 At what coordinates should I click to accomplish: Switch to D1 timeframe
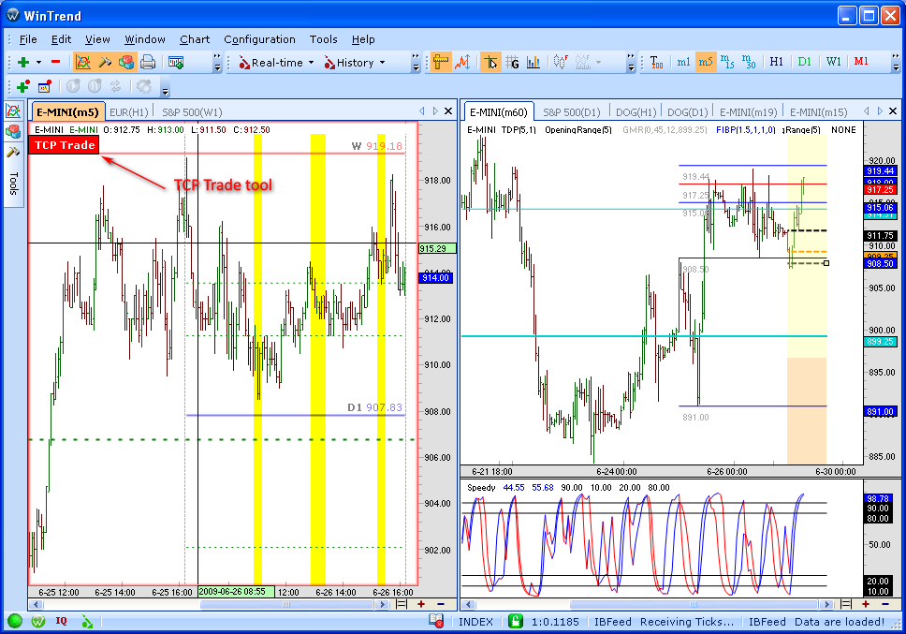click(804, 61)
